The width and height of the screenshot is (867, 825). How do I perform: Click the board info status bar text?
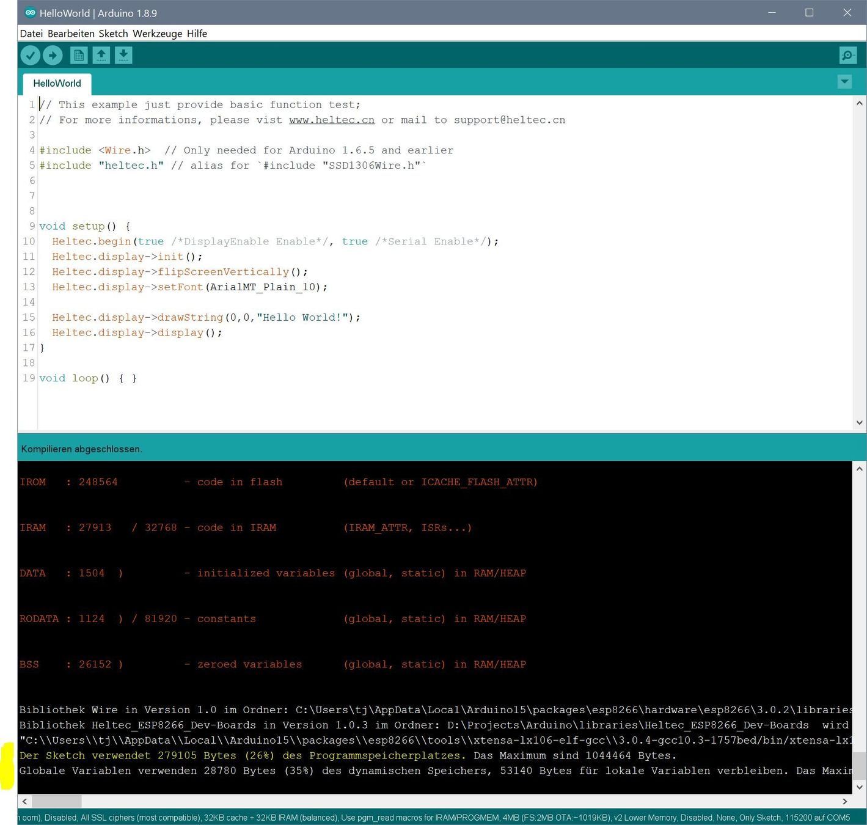pyautogui.click(x=434, y=818)
